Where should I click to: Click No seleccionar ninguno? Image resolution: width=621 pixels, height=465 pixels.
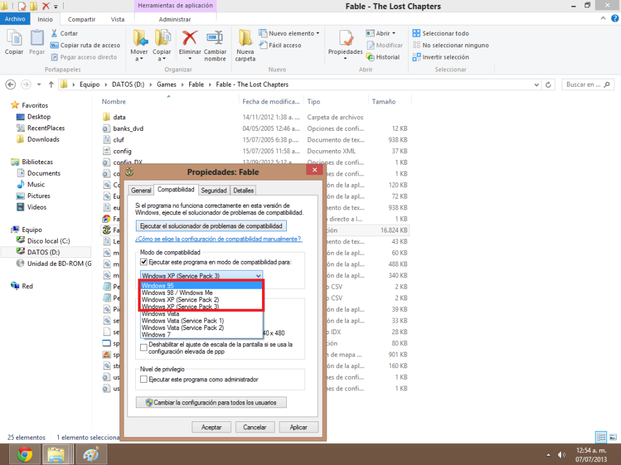[x=451, y=45]
